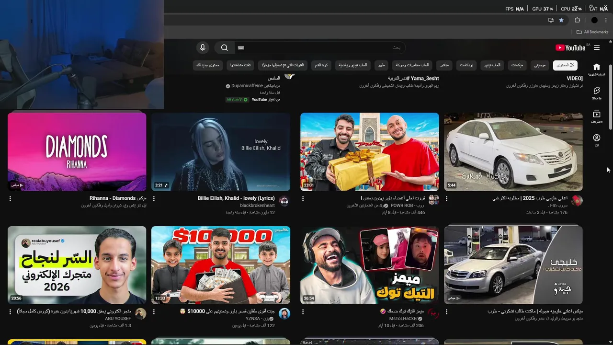The height and width of the screenshot is (345, 613).
Task: Open the silver Caprice خليجي thumbnail
Action: [513, 265]
